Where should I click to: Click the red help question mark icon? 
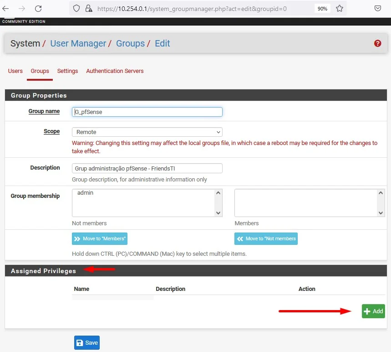tap(377, 43)
